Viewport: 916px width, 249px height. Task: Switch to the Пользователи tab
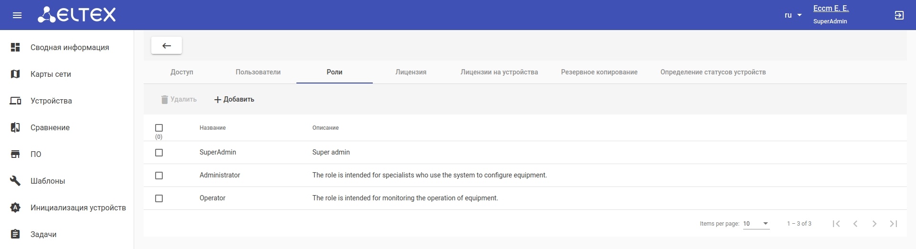point(258,72)
